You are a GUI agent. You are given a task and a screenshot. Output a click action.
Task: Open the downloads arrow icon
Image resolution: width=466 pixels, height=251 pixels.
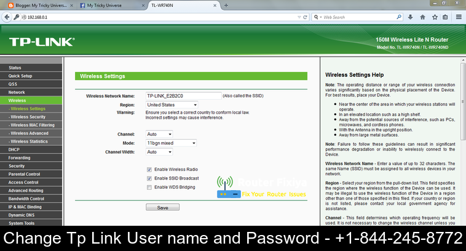coord(411,17)
